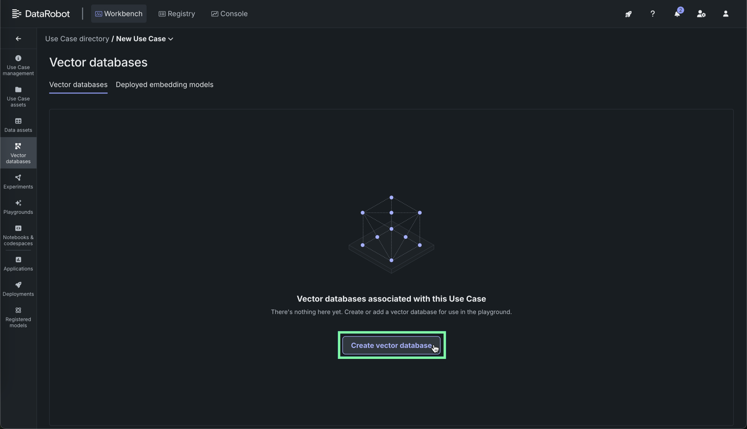Click the notifications bell icon
The image size is (747, 429).
point(677,14)
